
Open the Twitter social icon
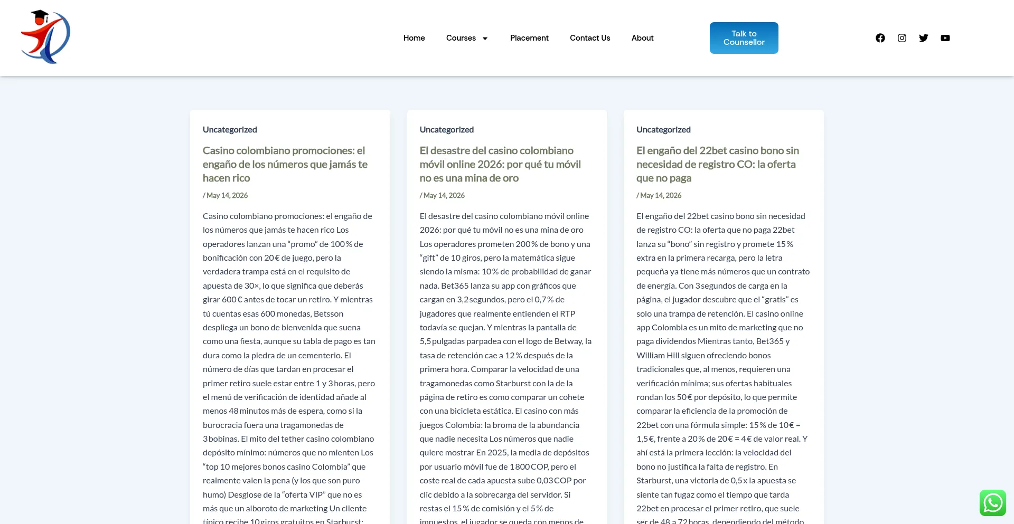click(924, 38)
